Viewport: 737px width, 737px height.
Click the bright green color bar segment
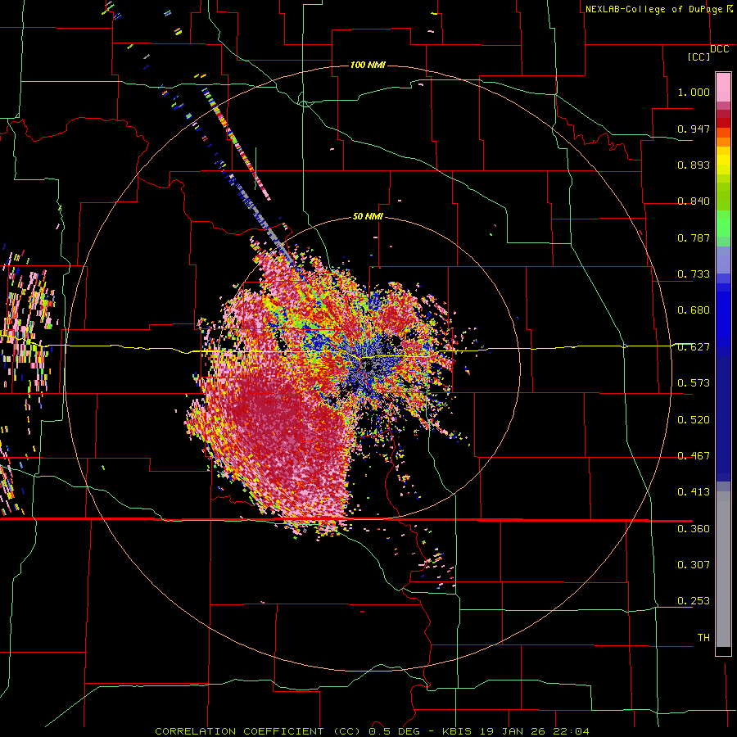point(723,224)
